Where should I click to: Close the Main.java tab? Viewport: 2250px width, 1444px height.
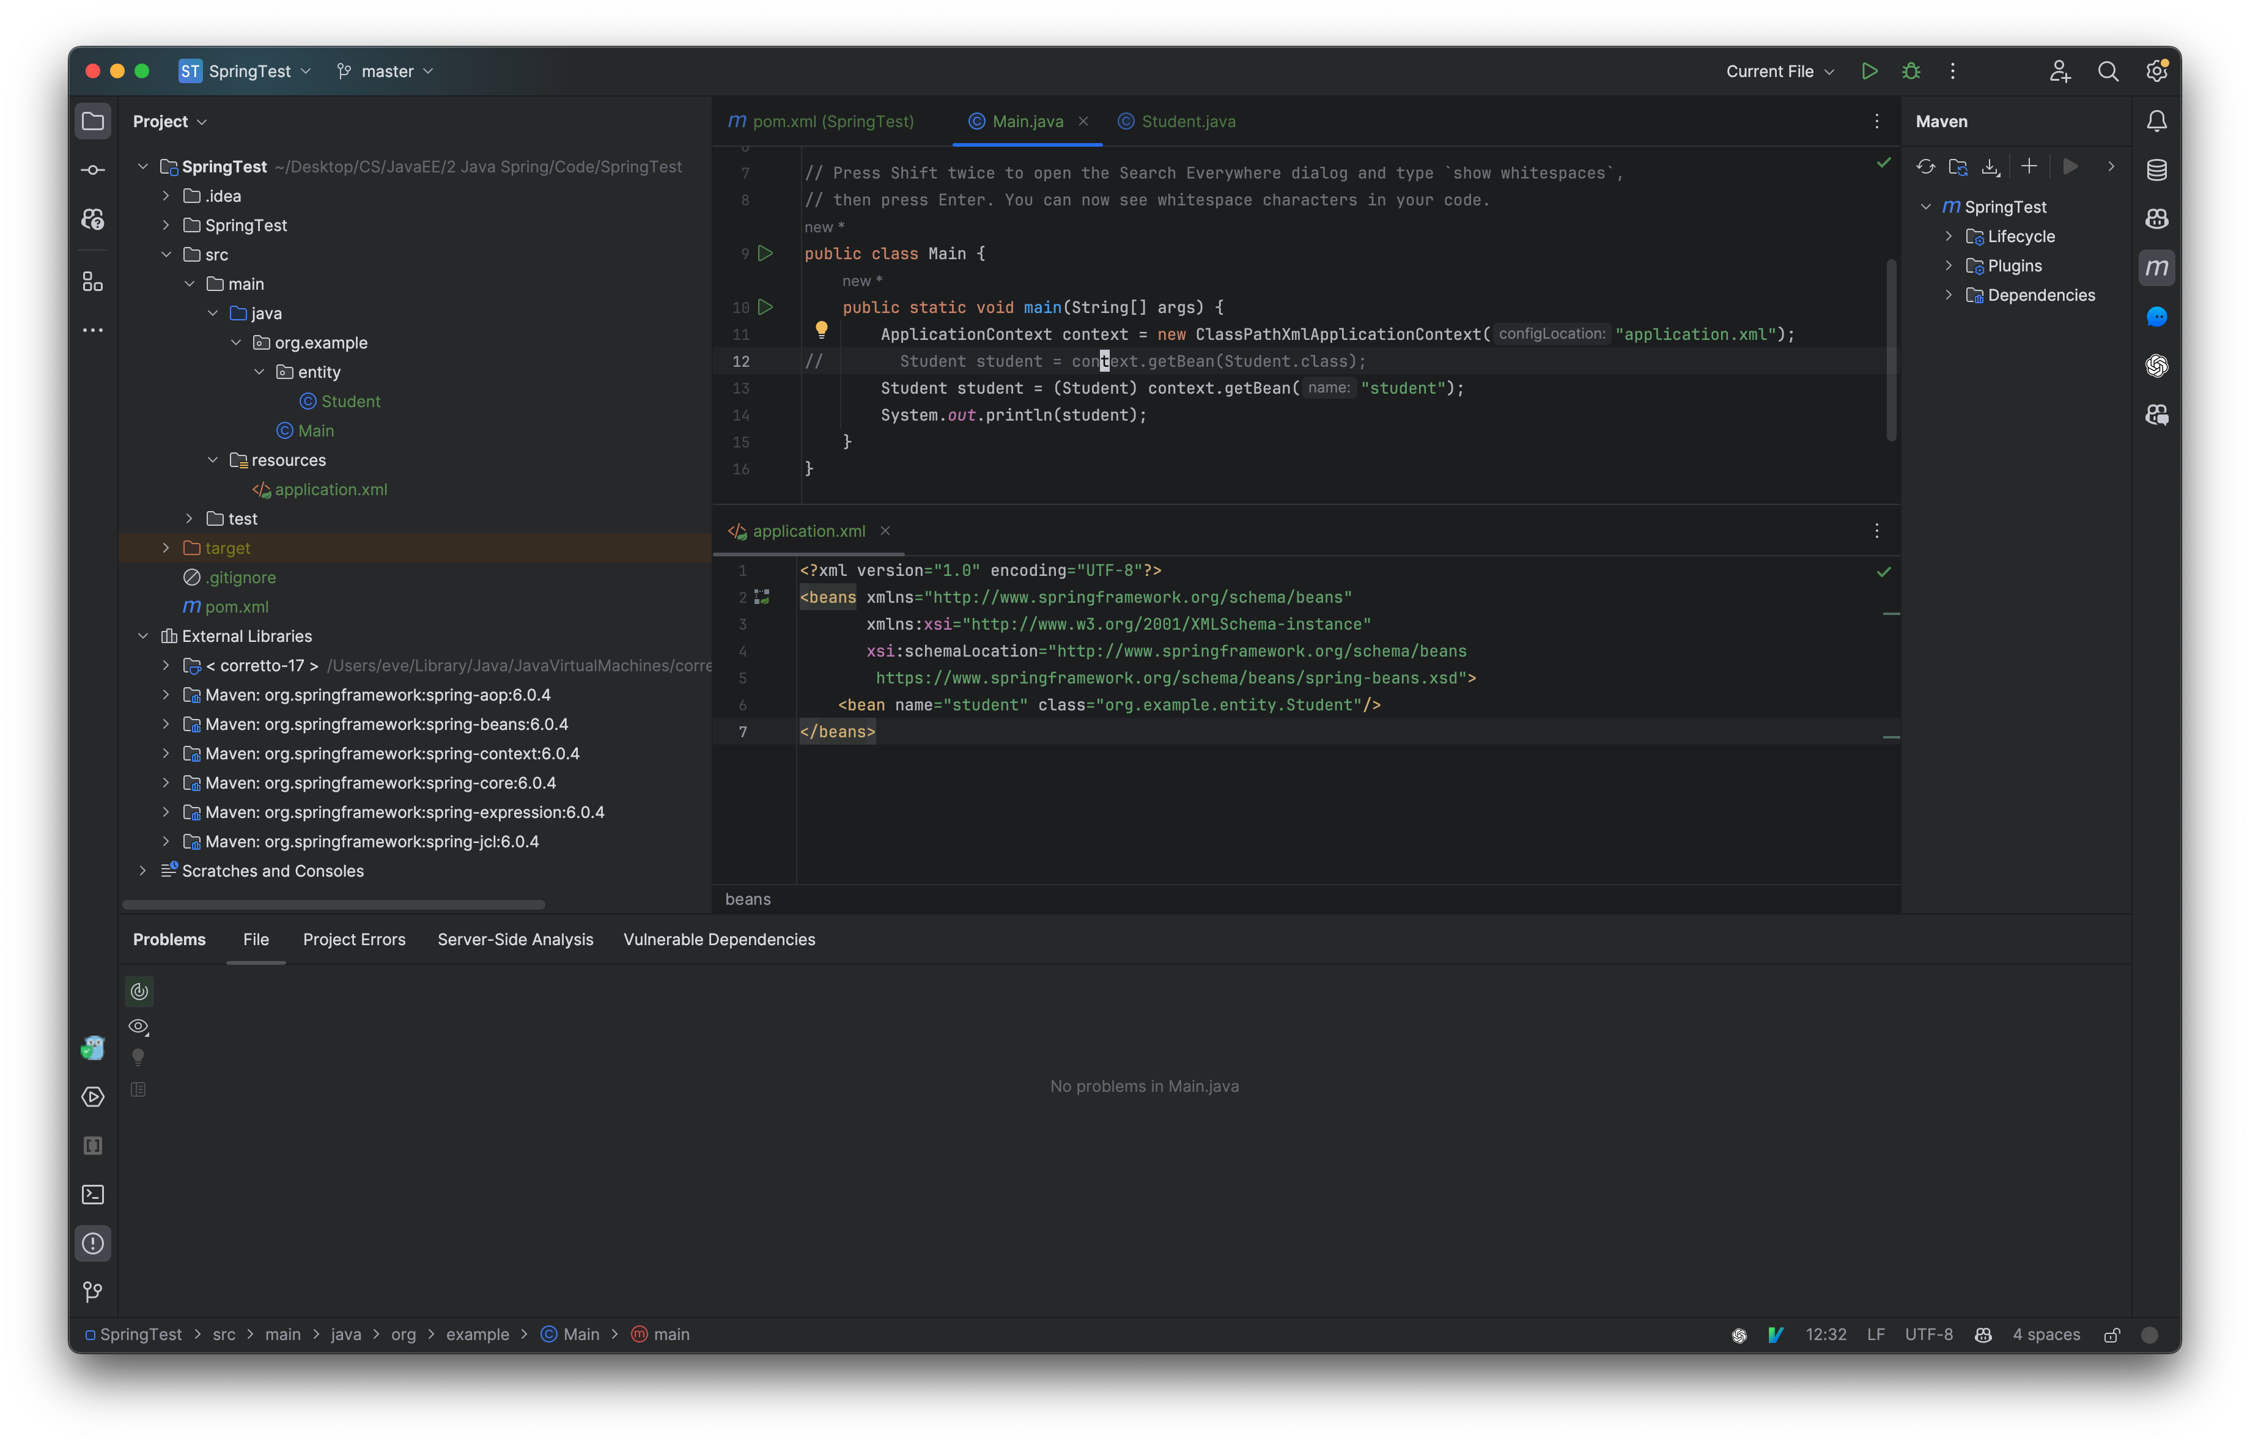pos(1083,121)
